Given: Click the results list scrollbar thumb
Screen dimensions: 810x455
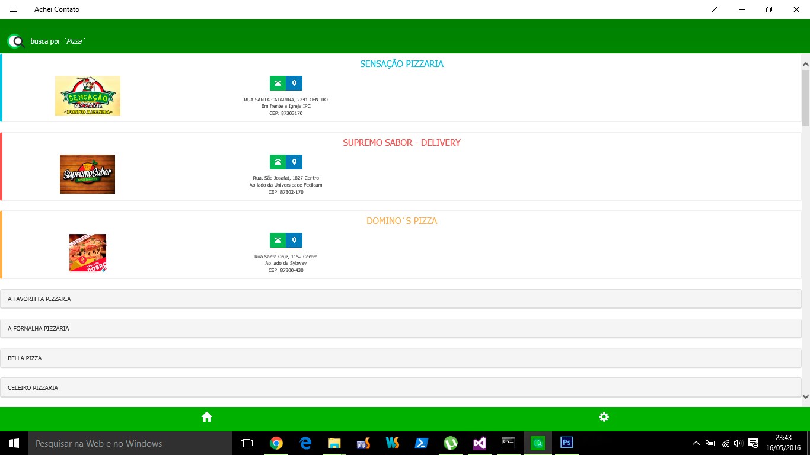Looking at the screenshot, I should point(806,98).
